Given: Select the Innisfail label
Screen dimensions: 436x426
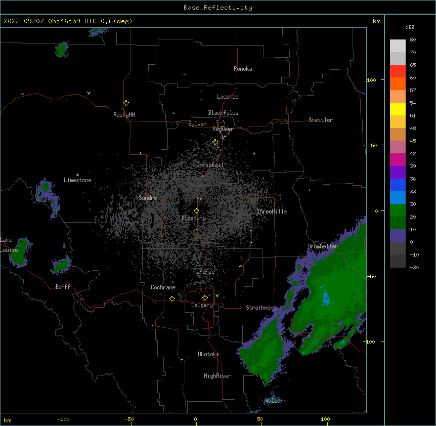Looking at the screenshot, I should [210, 165].
